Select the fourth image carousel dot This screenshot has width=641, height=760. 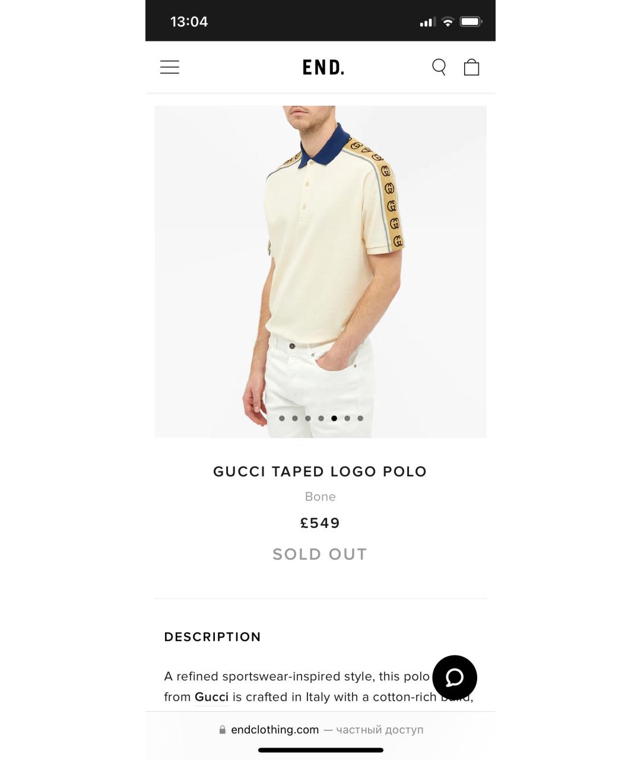tap(321, 419)
